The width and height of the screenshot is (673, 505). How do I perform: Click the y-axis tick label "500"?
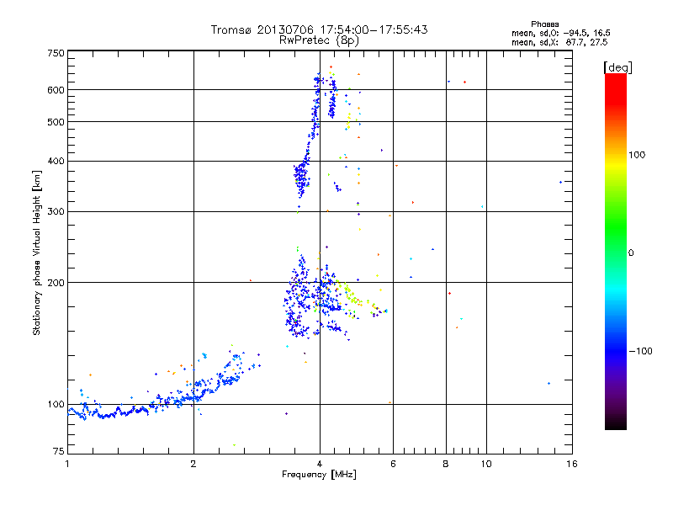pos(56,122)
